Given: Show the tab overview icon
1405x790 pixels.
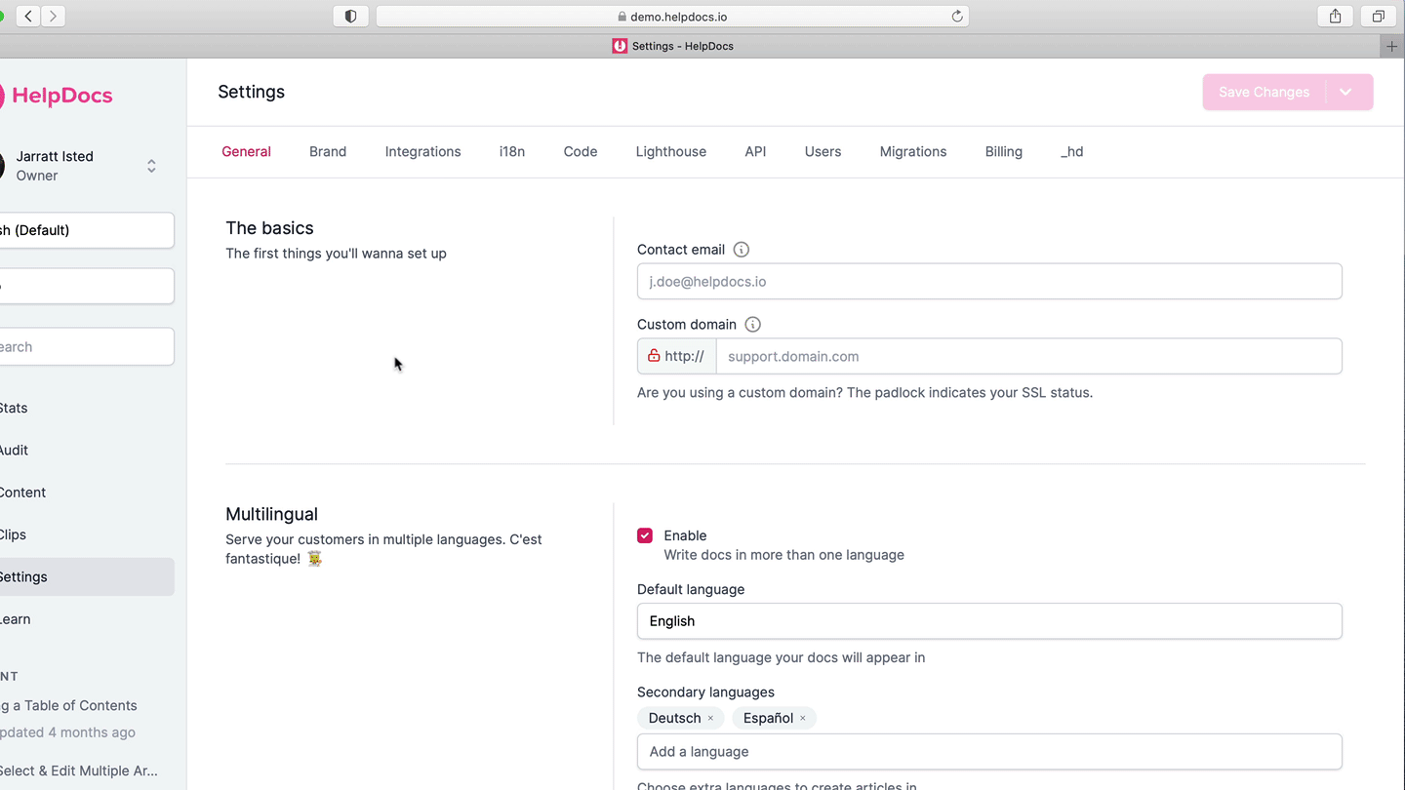Looking at the screenshot, I should (x=1378, y=16).
